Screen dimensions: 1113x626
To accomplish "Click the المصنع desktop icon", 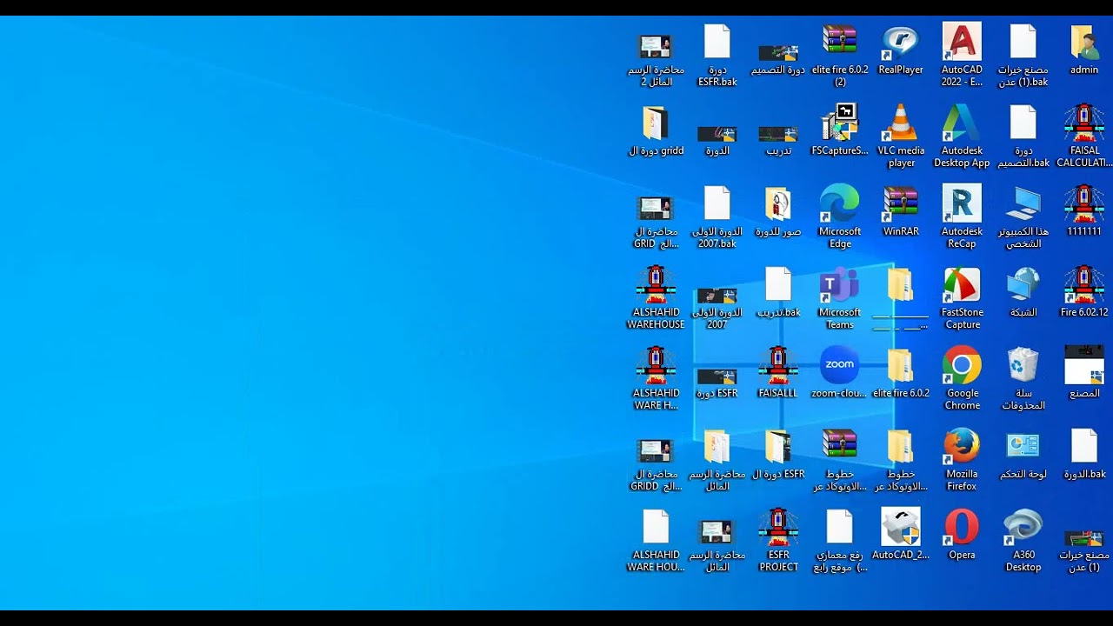I will coord(1084,373).
